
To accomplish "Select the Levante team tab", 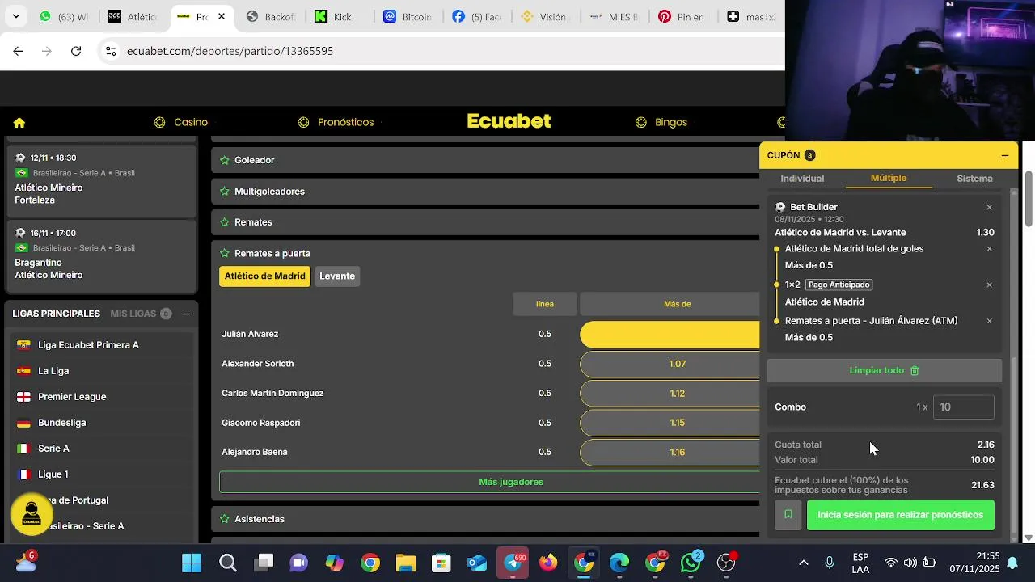I will [x=337, y=276].
